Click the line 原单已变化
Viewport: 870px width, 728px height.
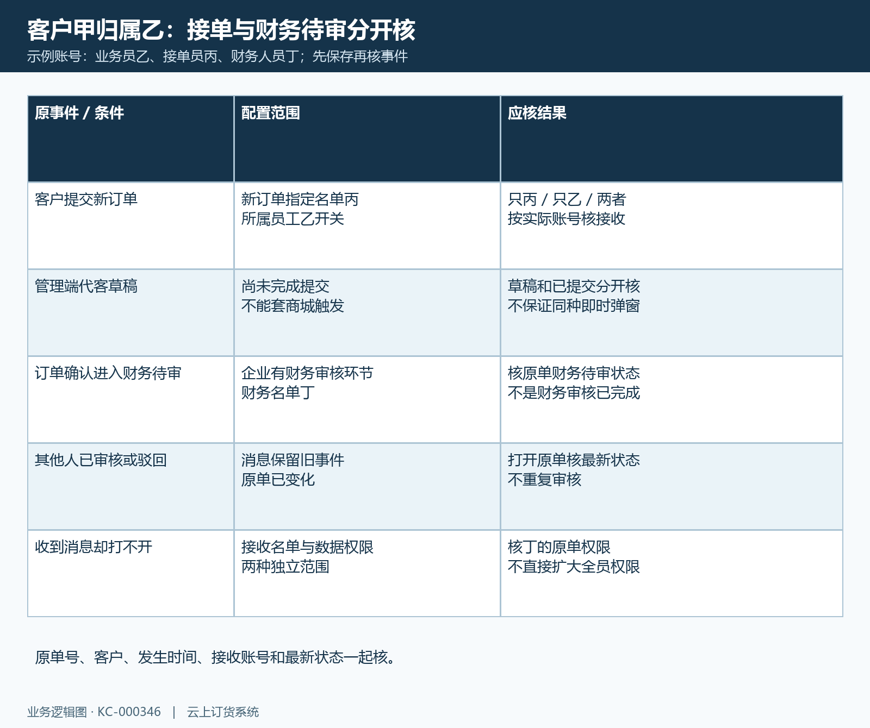click(278, 480)
